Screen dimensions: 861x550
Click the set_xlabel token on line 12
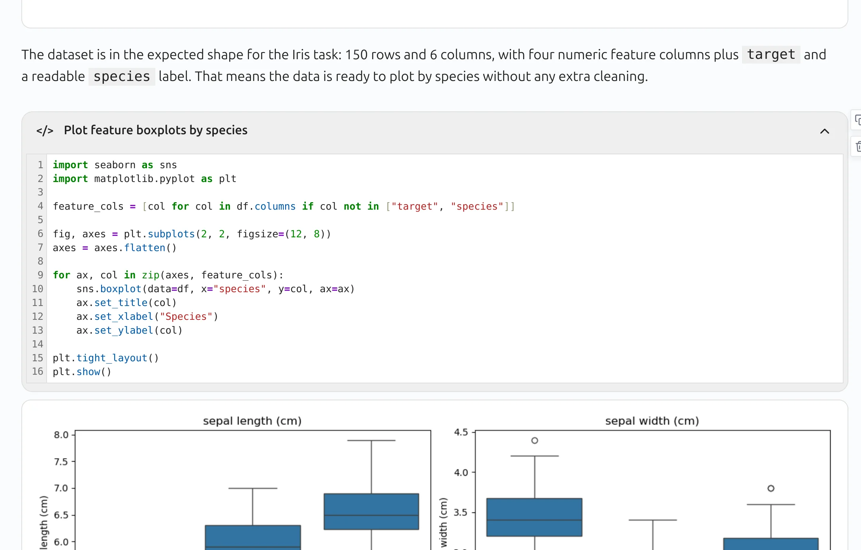click(123, 316)
